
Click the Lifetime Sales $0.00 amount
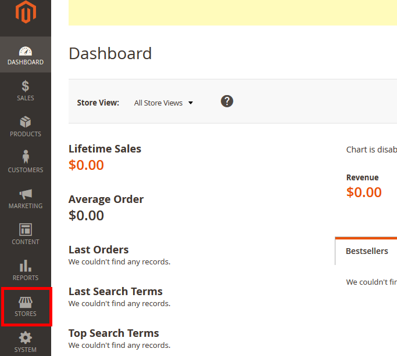(x=86, y=165)
